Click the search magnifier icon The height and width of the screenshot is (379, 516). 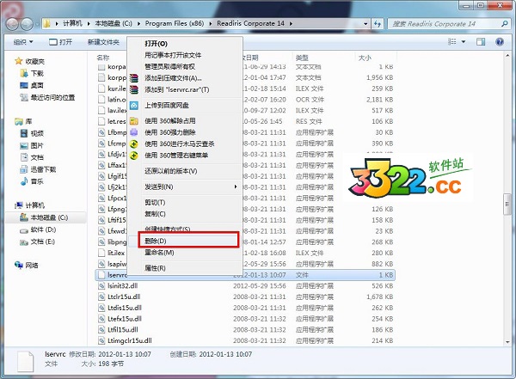coord(505,24)
